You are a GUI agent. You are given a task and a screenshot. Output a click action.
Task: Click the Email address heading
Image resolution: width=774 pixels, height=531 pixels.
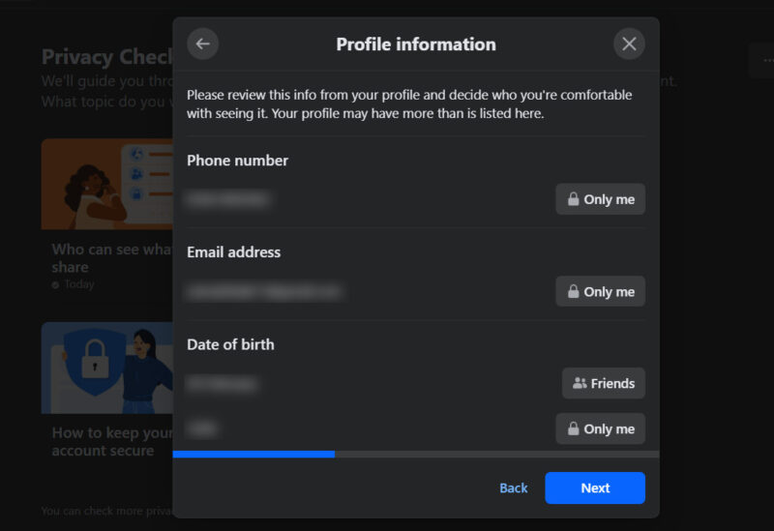[233, 252]
